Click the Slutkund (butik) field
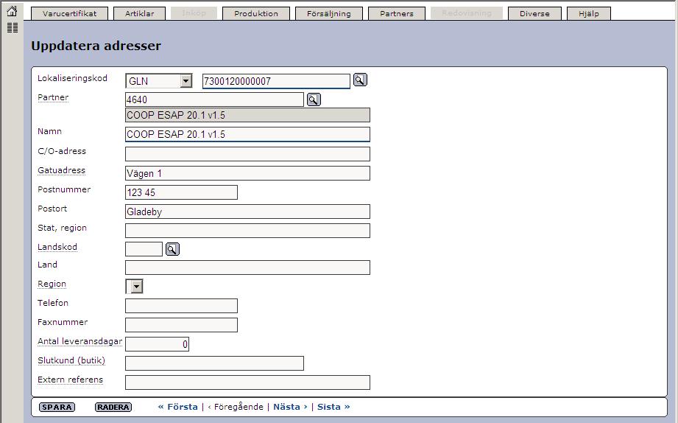The height and width of the screenshot is (423, 678). (x=214, y=363)
